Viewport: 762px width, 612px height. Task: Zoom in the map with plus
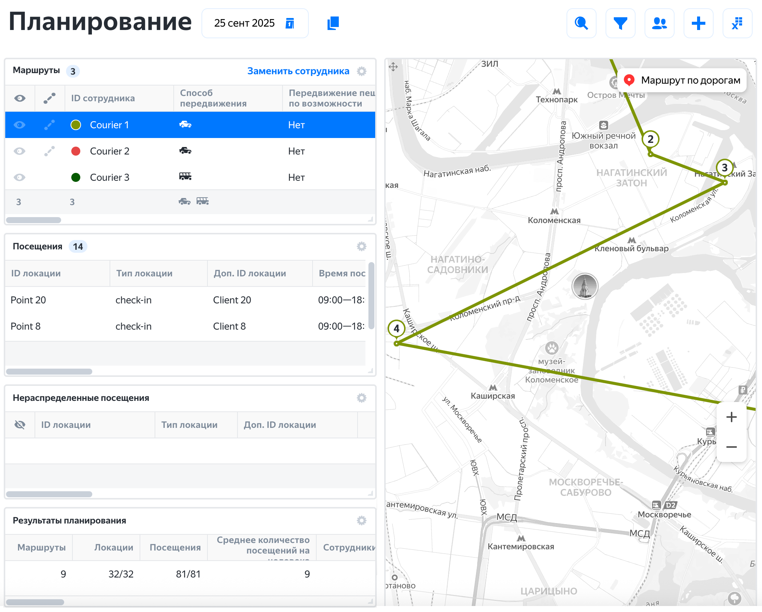(731, 417)
